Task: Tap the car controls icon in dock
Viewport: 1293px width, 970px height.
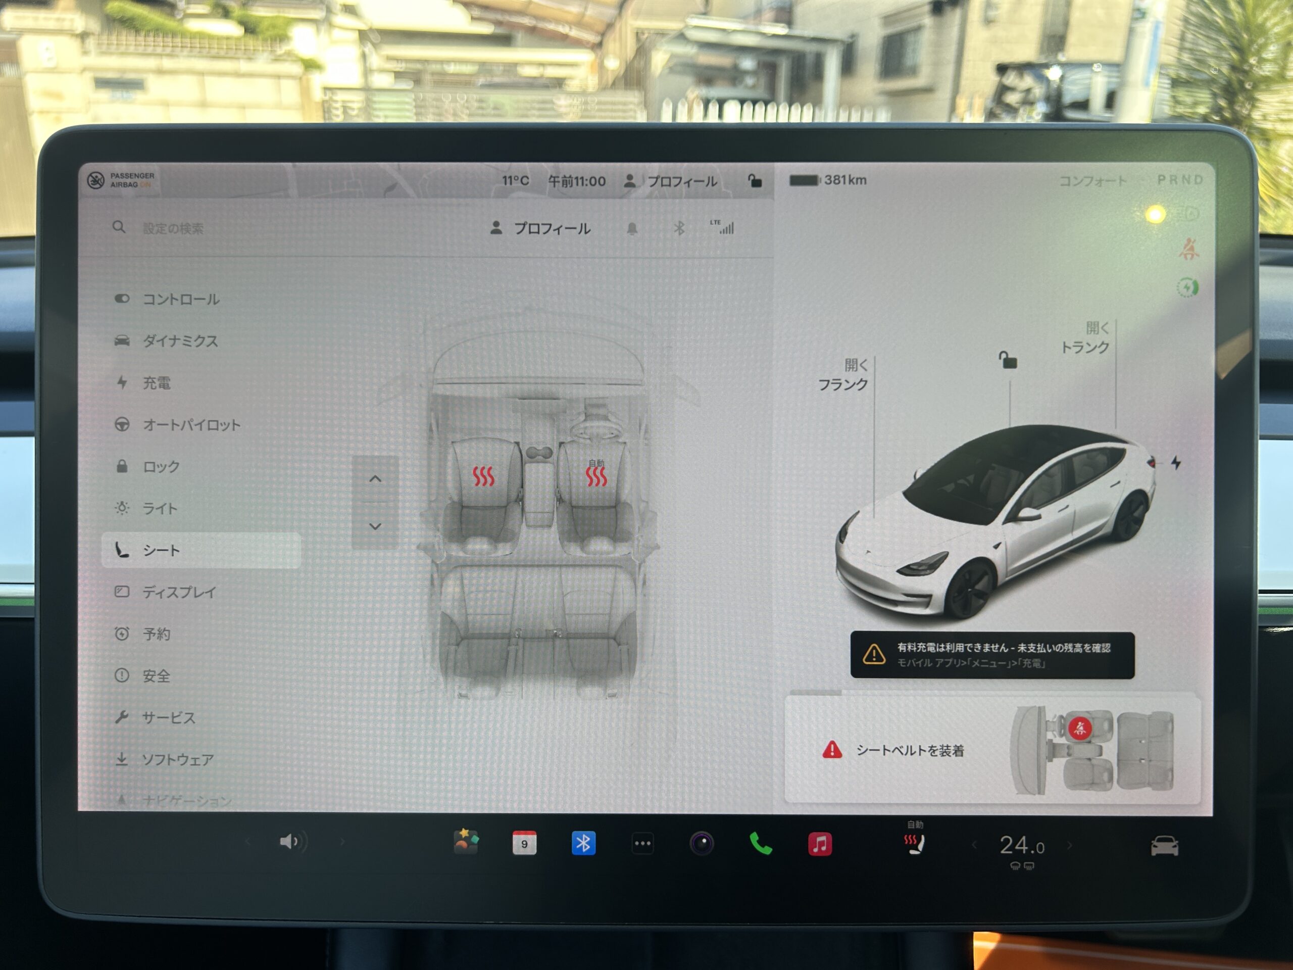Action: click(1164, 846)
